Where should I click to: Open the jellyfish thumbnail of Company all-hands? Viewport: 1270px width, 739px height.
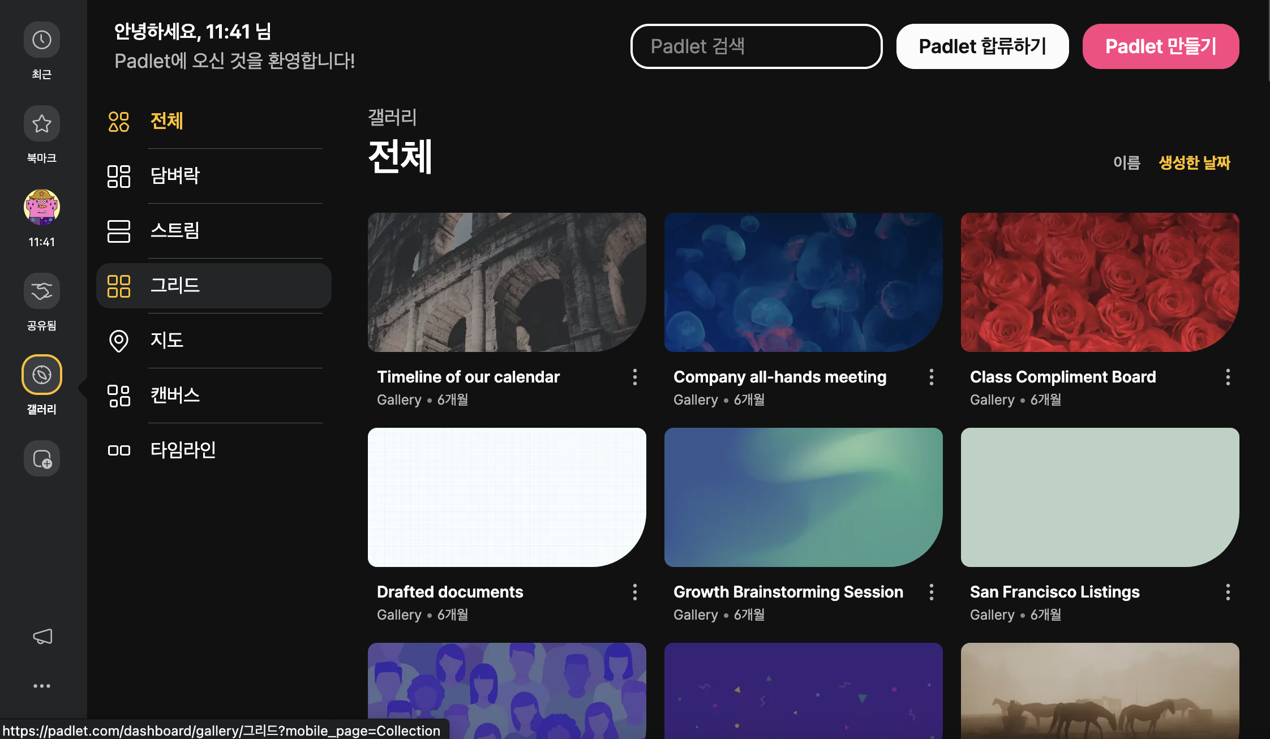click(x=804, y=282)
